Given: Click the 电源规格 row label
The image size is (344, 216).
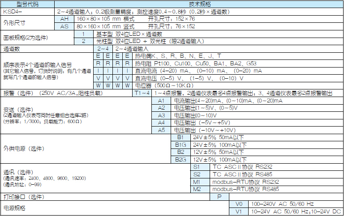Looking at the screenshot, I should 14,208.
